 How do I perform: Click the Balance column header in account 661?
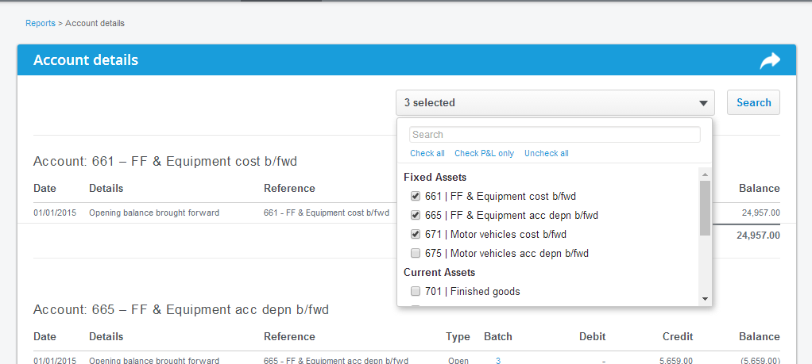point(760,188)
